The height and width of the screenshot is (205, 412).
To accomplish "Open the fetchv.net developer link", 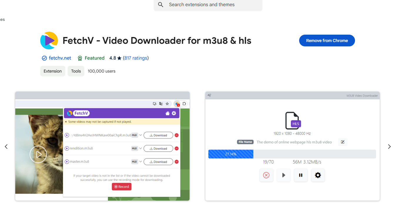I will pos(60,58).
